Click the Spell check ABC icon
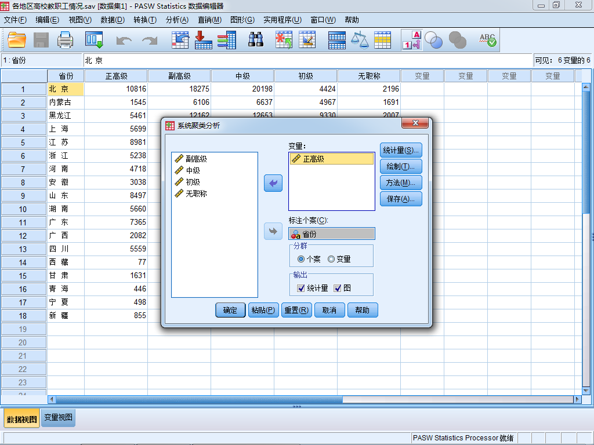The width and height of the screenshot is (594, 445). click(x=487, y=40)
